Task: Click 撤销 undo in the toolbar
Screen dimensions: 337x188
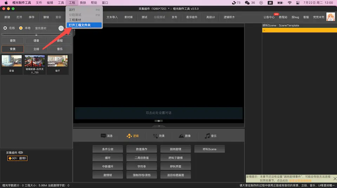Action: click(x=46, y=17)
